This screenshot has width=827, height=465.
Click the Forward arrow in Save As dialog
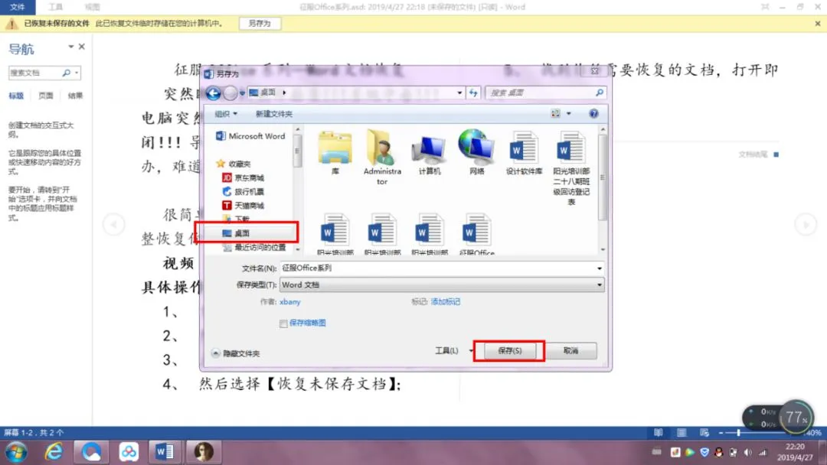(230, 93)
